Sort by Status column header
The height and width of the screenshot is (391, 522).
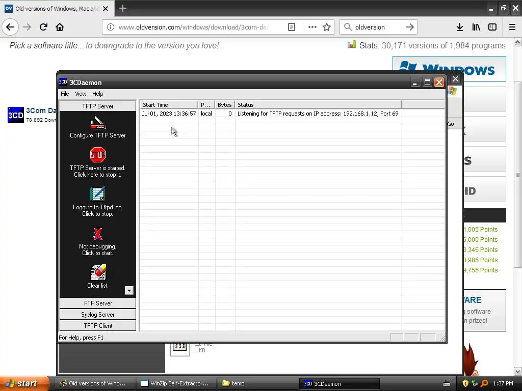[318, 105]
